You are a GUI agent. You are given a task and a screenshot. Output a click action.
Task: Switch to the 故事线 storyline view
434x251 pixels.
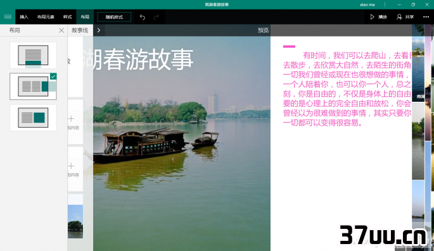(x=80, y=30)
